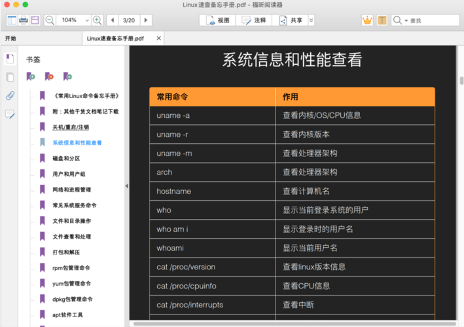Select bookmark 系统信息和性能查看
The width and height of the screenshot is (464, 327).
(77, 143)
